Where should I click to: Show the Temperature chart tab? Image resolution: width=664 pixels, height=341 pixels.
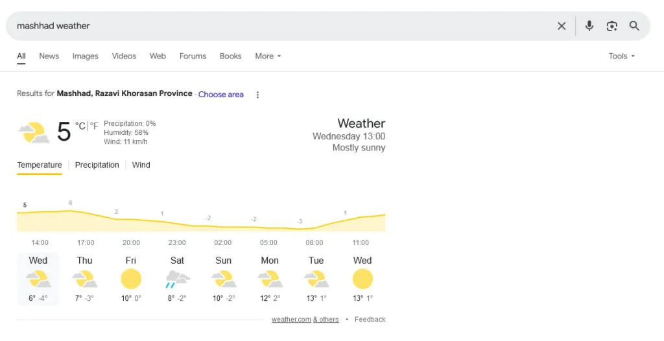point(40,165)
